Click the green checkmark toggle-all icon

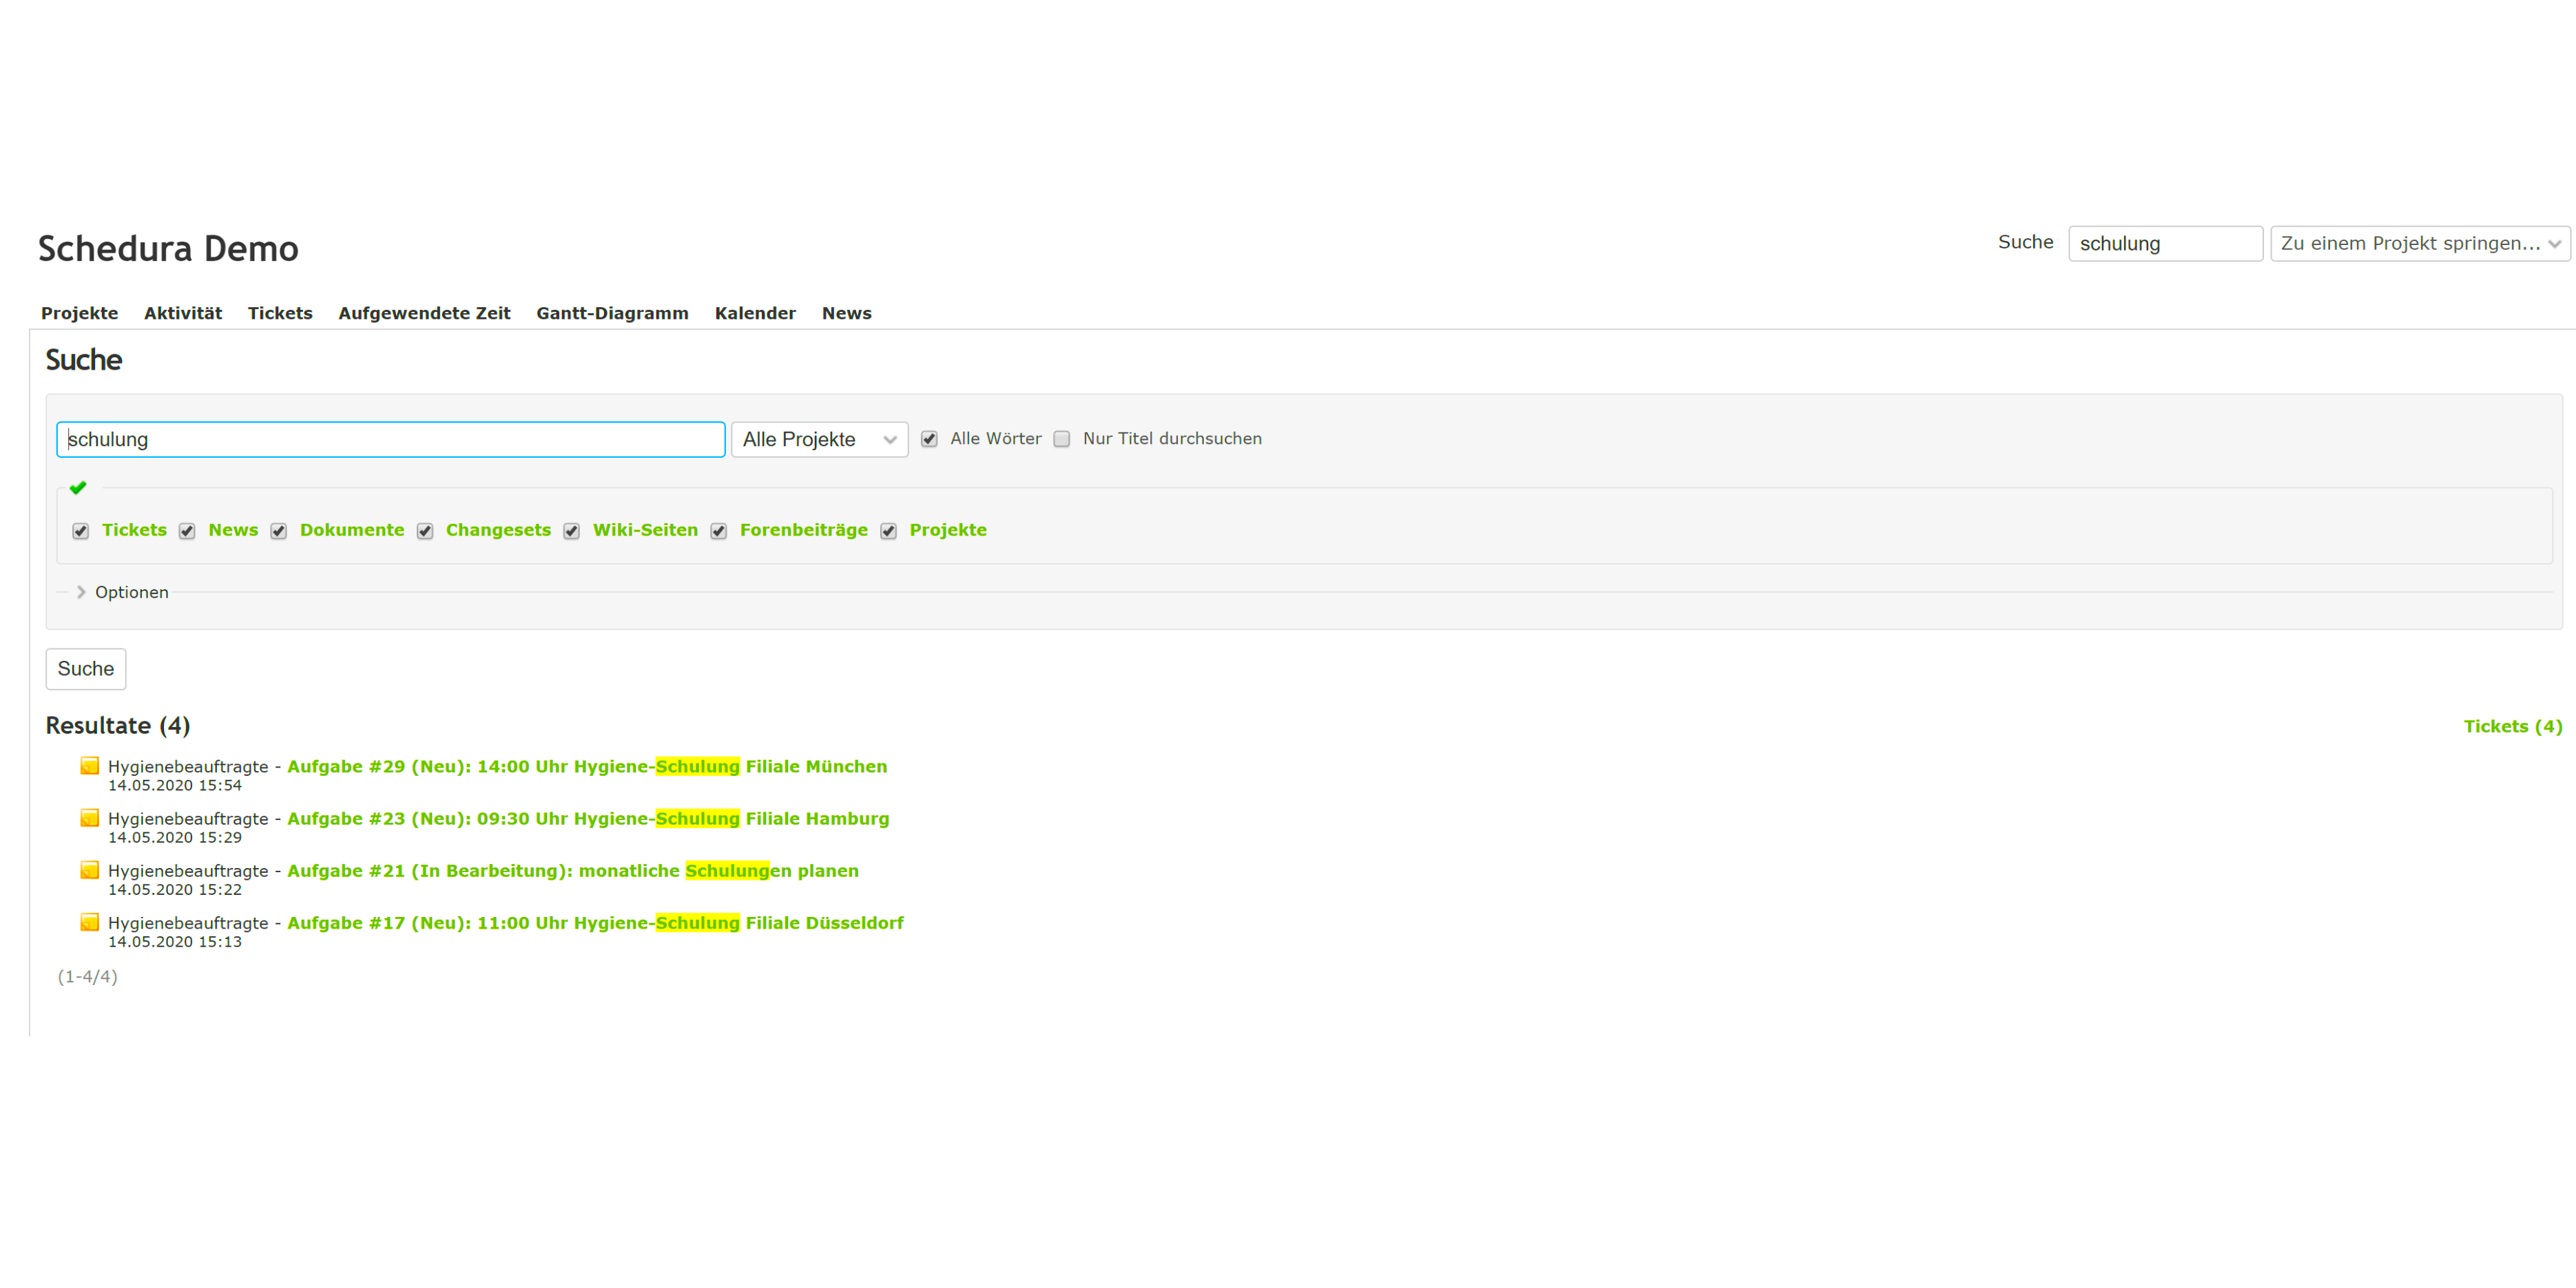pyautogui.click(x=78, y=487)
